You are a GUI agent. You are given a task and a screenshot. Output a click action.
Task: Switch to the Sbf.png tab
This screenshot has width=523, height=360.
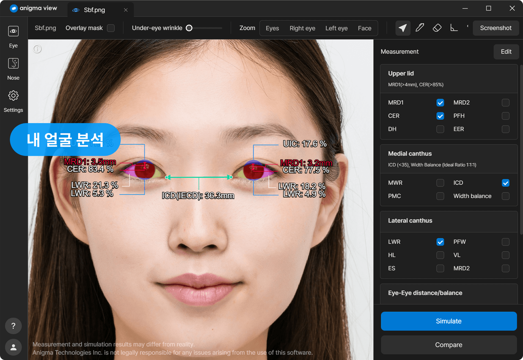[x=101, y=10]
